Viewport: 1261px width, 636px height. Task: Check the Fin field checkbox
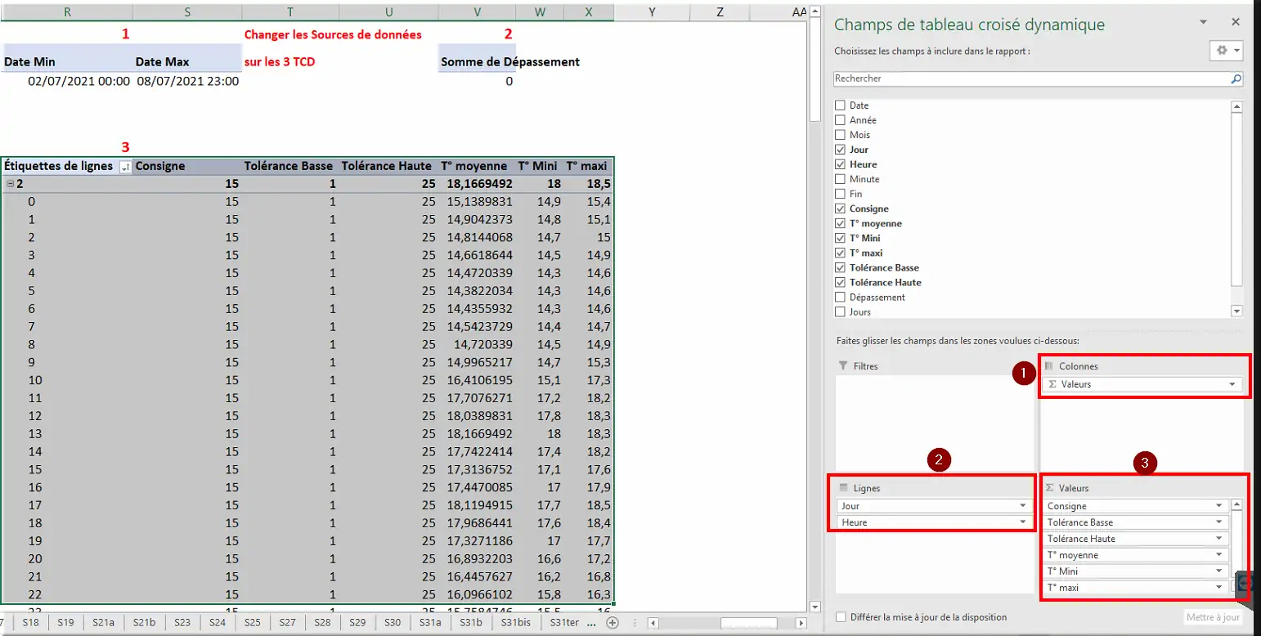click(840, 194)
